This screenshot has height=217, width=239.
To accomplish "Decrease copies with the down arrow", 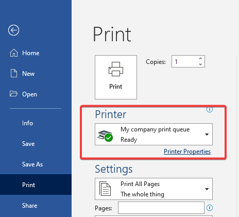I will [x=200, y=64].
